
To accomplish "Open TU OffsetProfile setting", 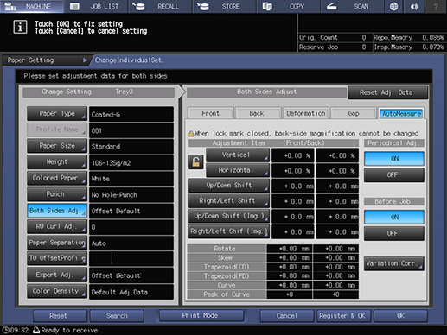I will (x=57, y=258).
